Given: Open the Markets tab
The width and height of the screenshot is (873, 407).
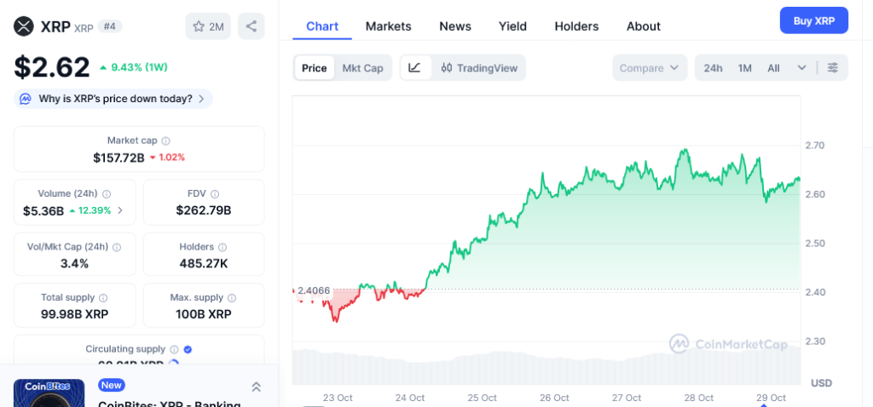Looking at the screenshot, I should tap(388, 26).
